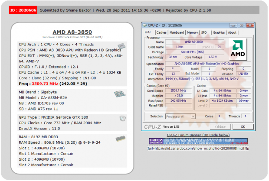This screenshot has width=269, height=181.
Task: Click the Core Speed value 3509.7 MHz
Action: point(178,90)
